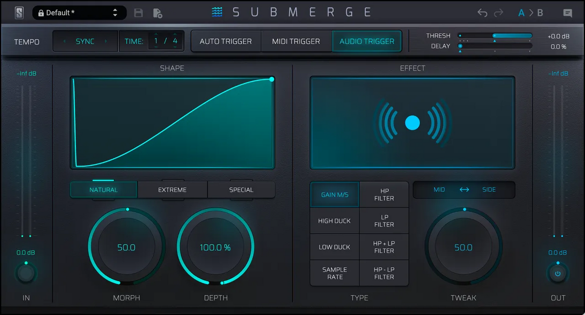This screenshot has width=585, height=315.
Task: Click the right arrow beside SYNC
Action: click(107, 41)
